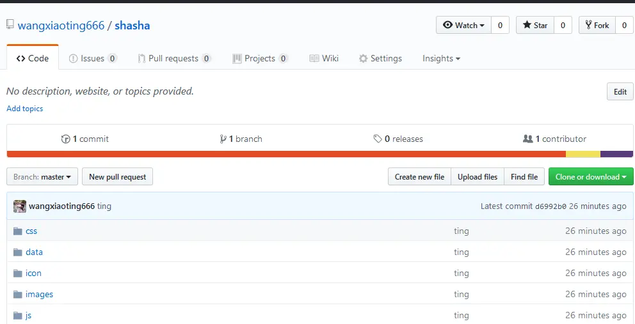Open the Watch dropdown button
This screenshot has width=635, height=324.
tap(463, 25)
